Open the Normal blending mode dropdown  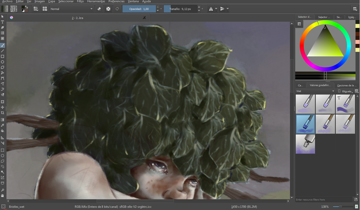pyautogui.click(x=72, y=9)
